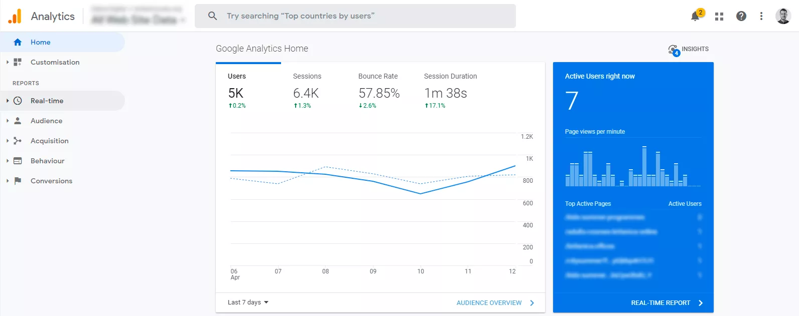Open the notifications bell icon
This screenshot has width=799, height=316.
696,16
